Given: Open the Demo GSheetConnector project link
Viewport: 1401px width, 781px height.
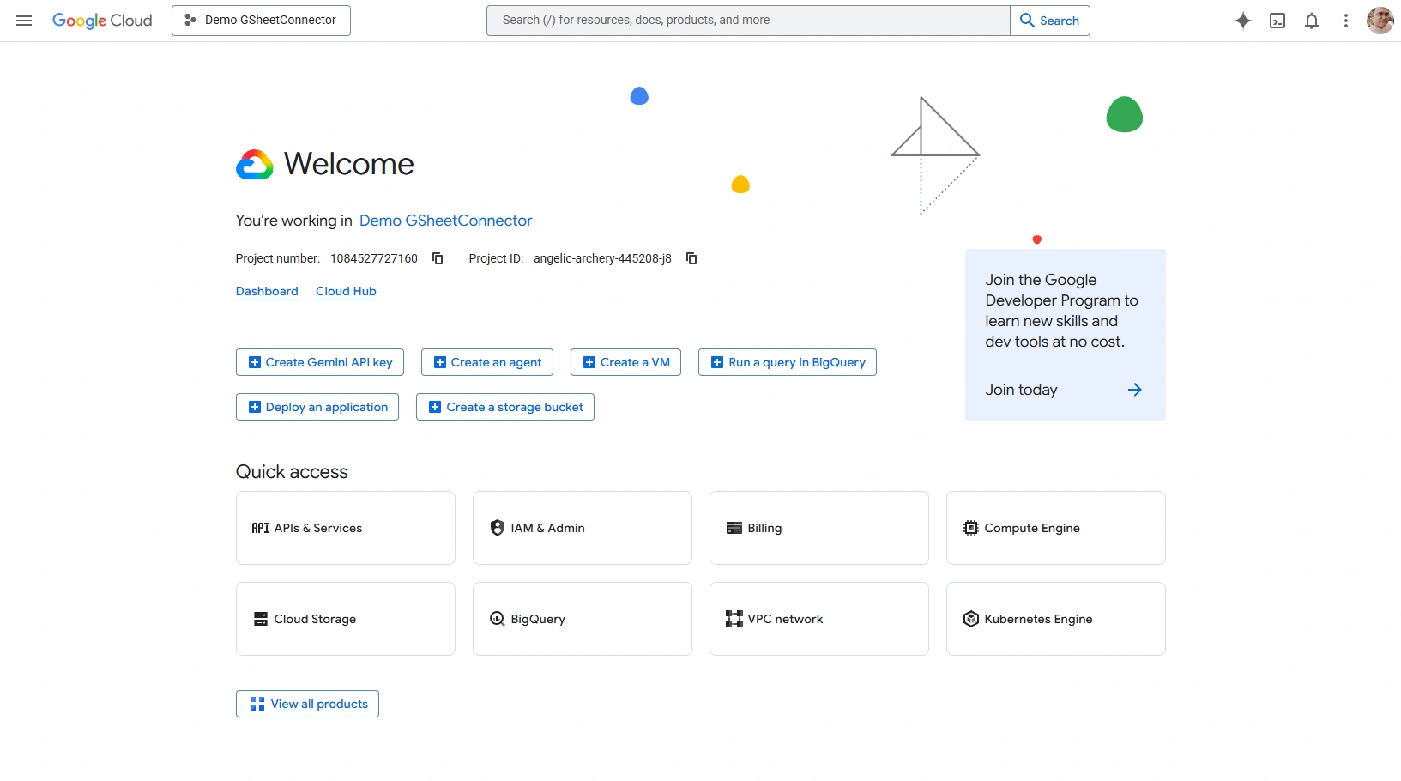Looking at the screenshot, I should 446,221.
